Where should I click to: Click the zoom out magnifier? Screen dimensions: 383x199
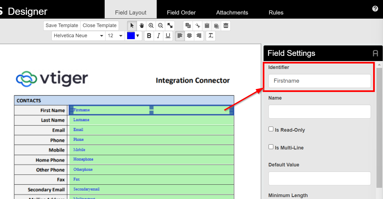tap(161, 25)
